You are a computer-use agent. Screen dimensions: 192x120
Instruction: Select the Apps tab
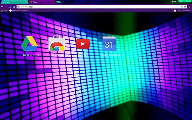(42, 2)
